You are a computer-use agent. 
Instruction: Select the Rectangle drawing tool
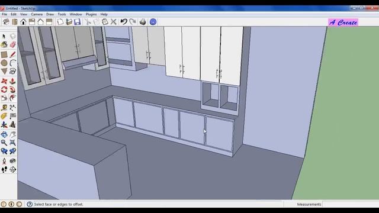tap(4, 54)
